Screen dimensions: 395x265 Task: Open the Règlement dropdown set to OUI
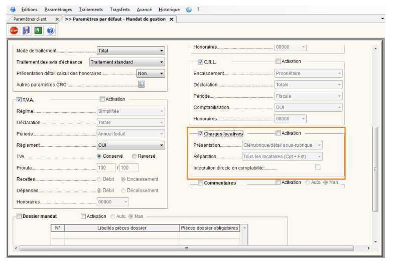[130, 145]
